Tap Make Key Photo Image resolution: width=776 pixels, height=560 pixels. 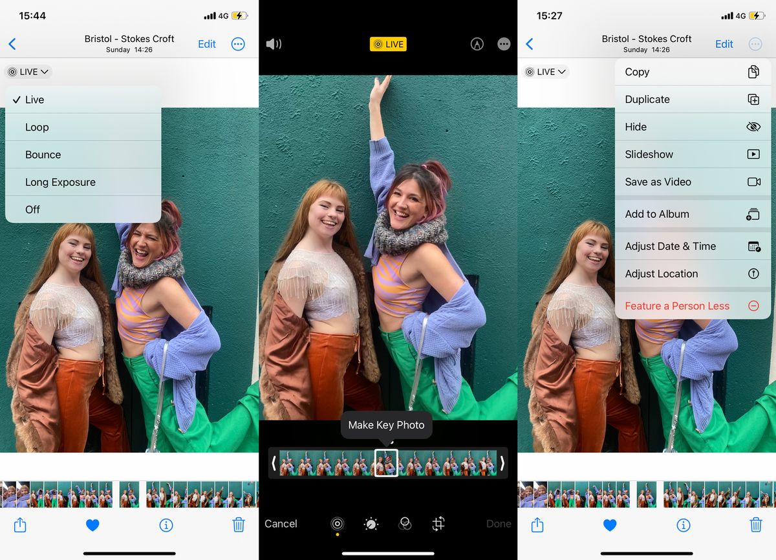click(386, 425)
